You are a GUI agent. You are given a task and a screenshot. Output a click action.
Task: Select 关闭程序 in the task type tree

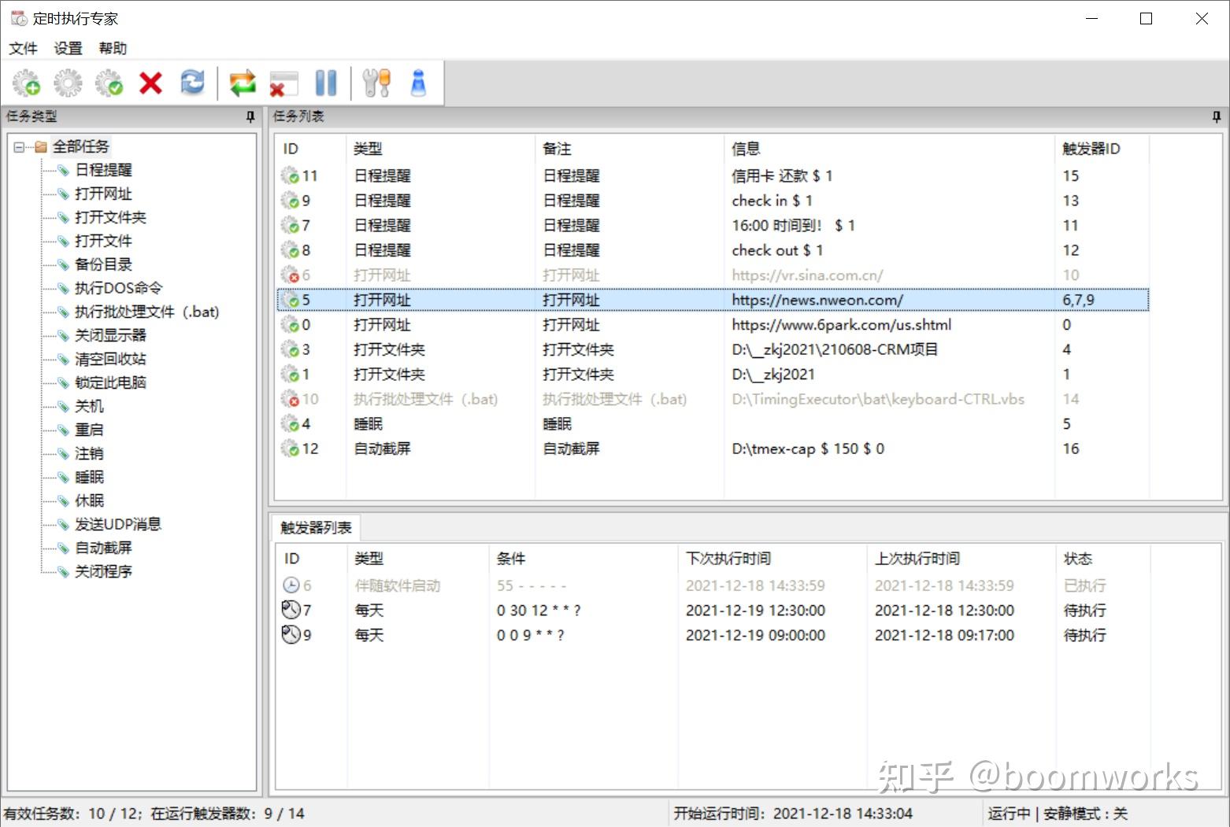pyautogui.click(x=103, y=571)
